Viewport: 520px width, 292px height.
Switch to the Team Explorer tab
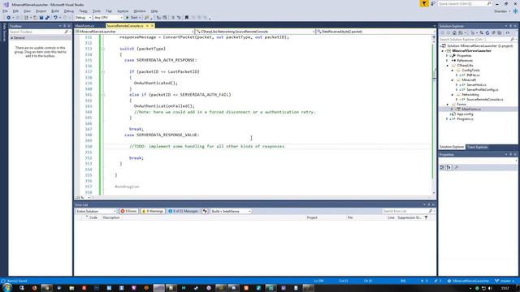(x=478, y=147)
